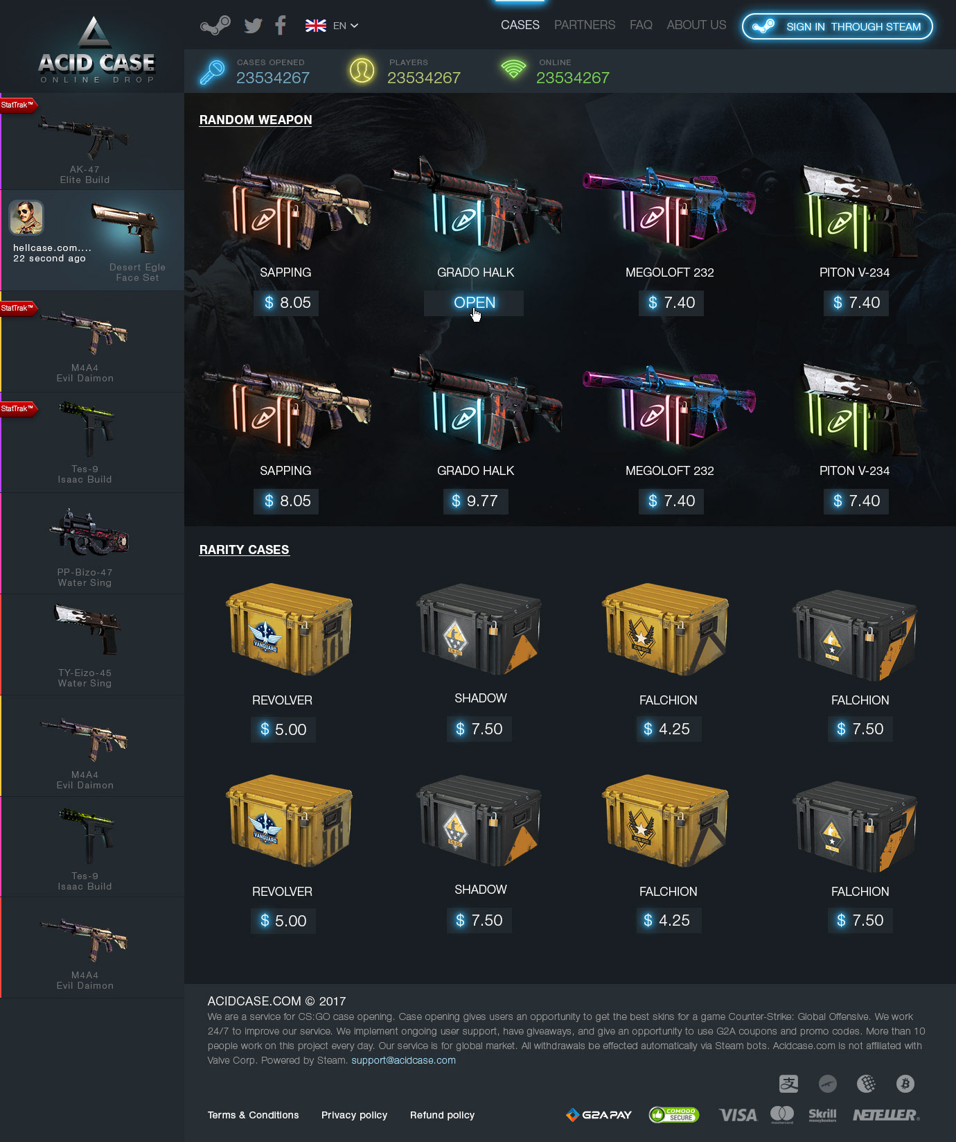This screenshot has height=1142, width=956.
Task: Select the About Us menu item
Action: point(696,25)
